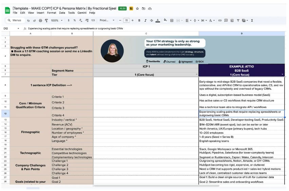Expand merge cells options arrow
Viewport: 289px width, 191px height.
click(182, 20)
